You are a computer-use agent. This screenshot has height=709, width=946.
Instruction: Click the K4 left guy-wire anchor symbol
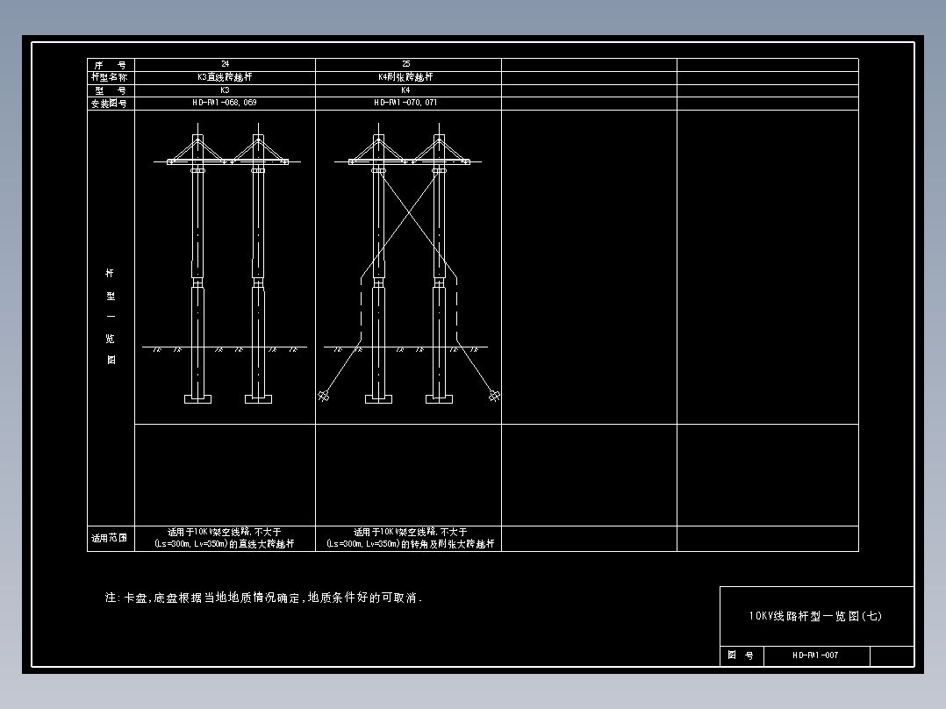tap(324, 397)
